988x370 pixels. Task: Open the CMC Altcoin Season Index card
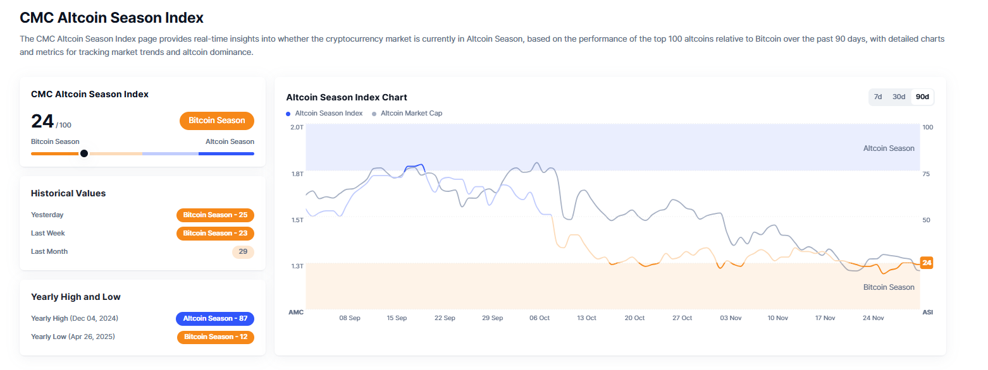point(90,93)
